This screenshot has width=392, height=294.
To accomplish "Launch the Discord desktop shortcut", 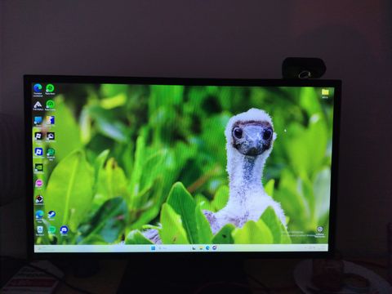I will point(65,230).
